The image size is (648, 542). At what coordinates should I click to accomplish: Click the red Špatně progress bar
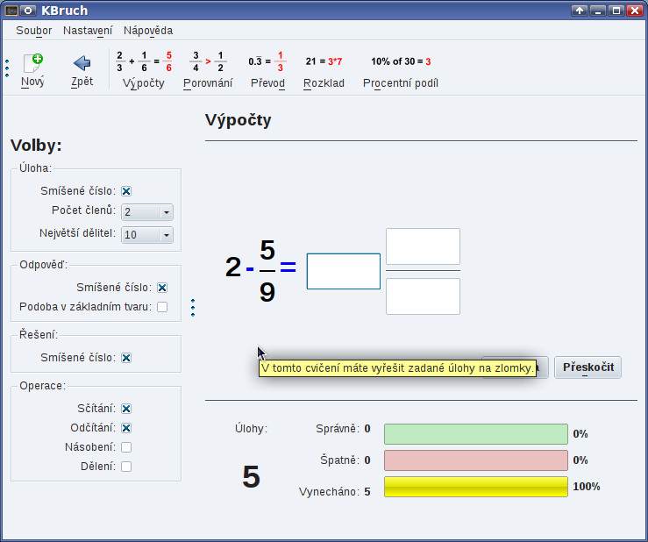(475, 460)
